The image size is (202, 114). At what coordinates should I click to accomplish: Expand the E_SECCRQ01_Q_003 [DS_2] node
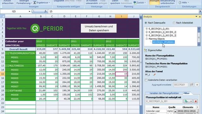pos(146,32)
